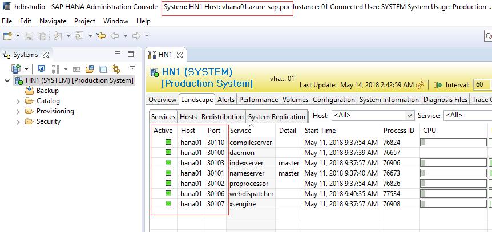Open the Add System dropdown arrow
Viewport: 492px width, 232px height.
[x=27, y=68]
